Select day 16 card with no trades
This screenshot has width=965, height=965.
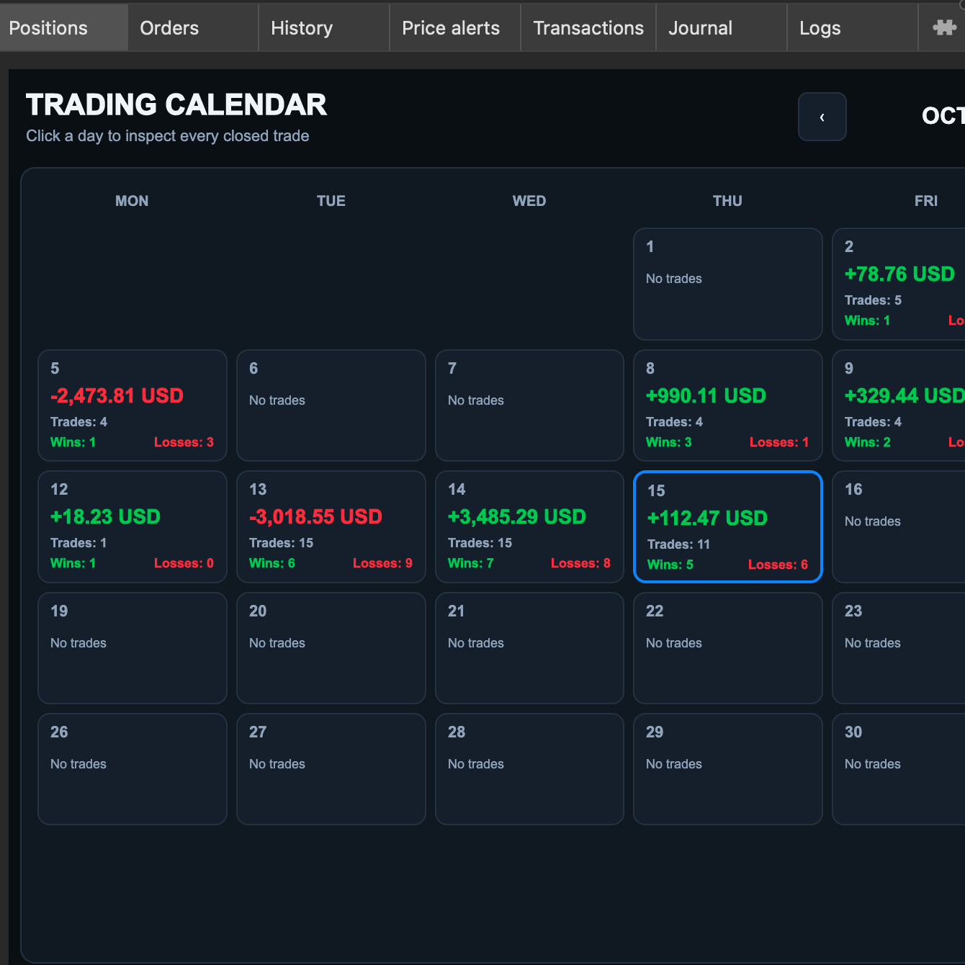tap(899, 526)
